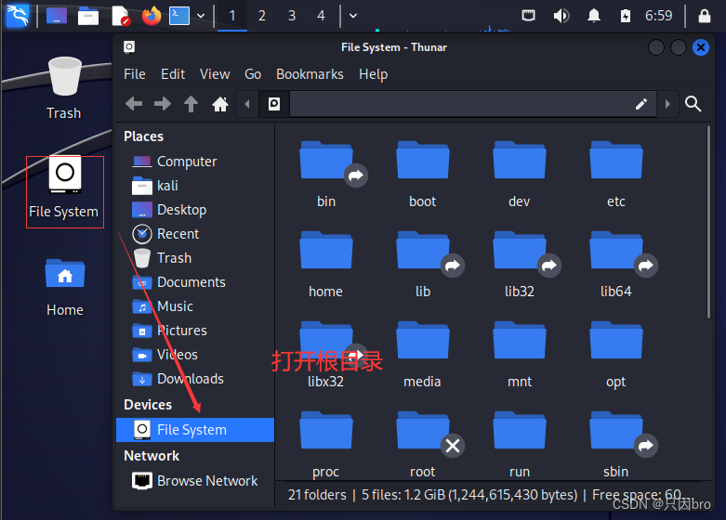Go to home folder via house icon
This screenshot has width=726, height=520.
(220, 104)
